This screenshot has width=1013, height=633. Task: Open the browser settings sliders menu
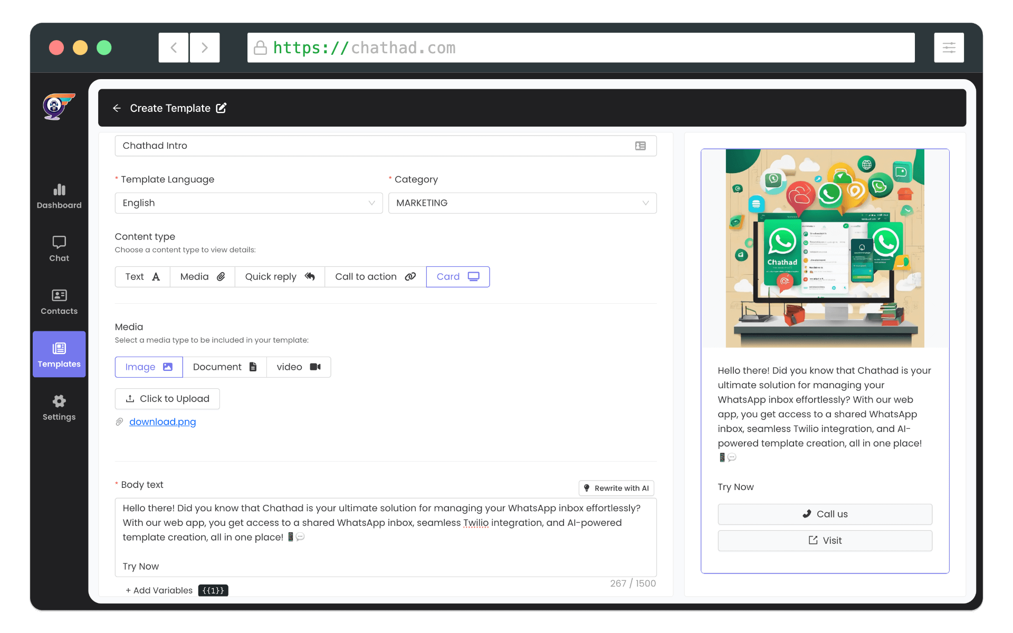[x=949, y=48]
